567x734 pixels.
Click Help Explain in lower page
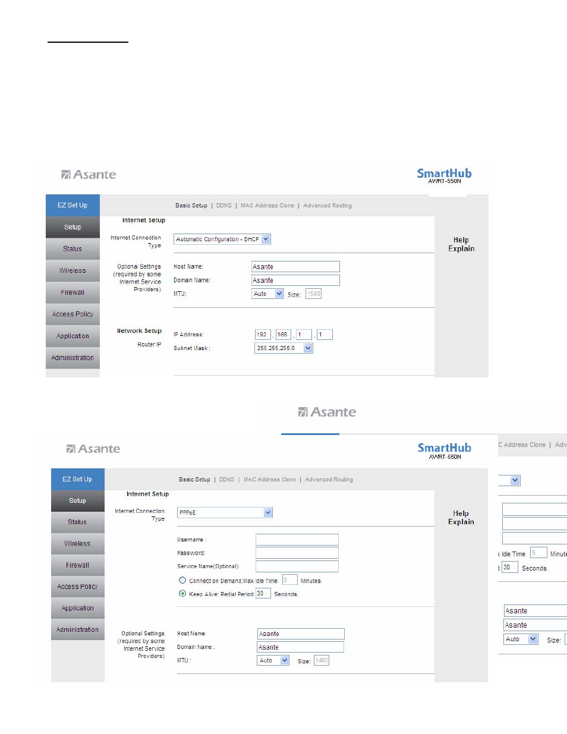point(461,518)
